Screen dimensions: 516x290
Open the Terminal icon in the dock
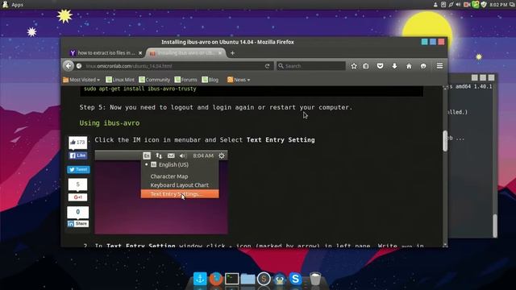pos(231,279)
